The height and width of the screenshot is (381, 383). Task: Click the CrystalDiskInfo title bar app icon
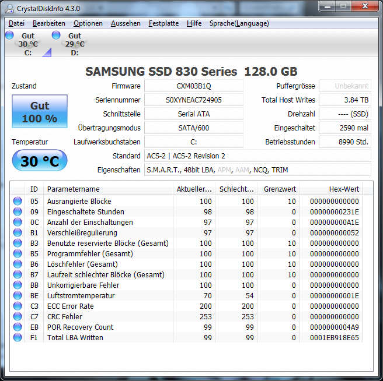tap(9, 9)
